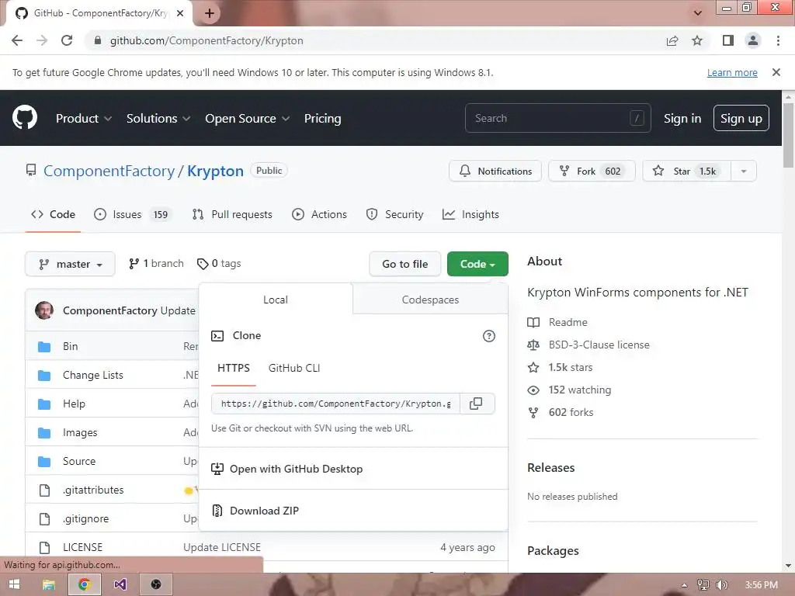Expand the Solutions menu

tap(158, 119)
